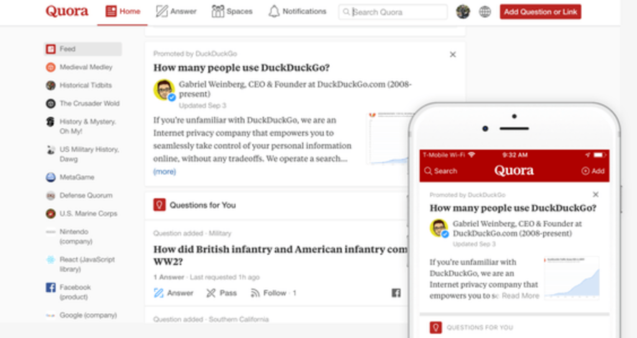This screenshot has width=637, height=338.
Task: Open the user profile avatar menu
Action: pos(463,12)
